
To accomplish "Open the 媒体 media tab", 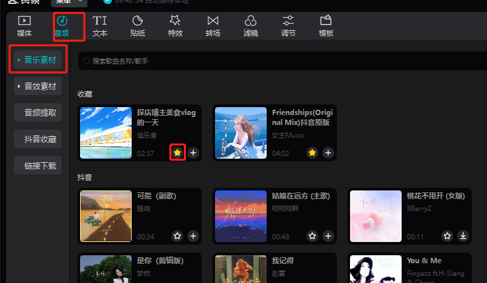I will (x=24, y=26).
